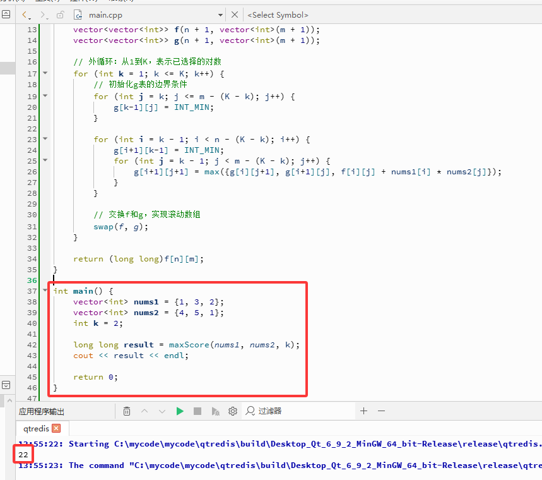
Task: Click the nums2 = {4, 5, 1} line
Action: coord(148,313)
